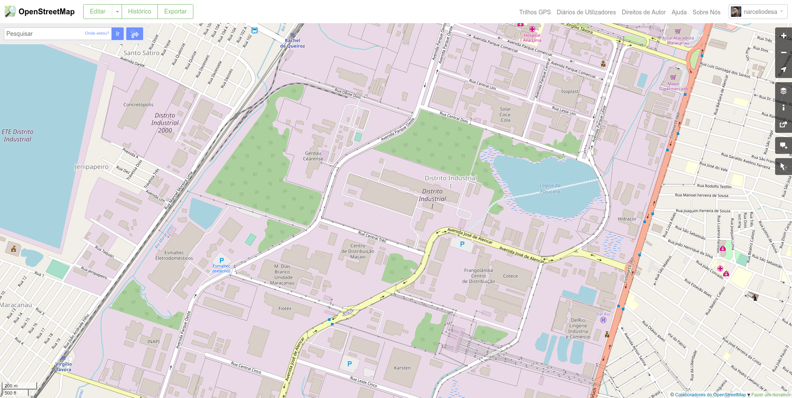Open the Ajuda menu item

[679, 12]
